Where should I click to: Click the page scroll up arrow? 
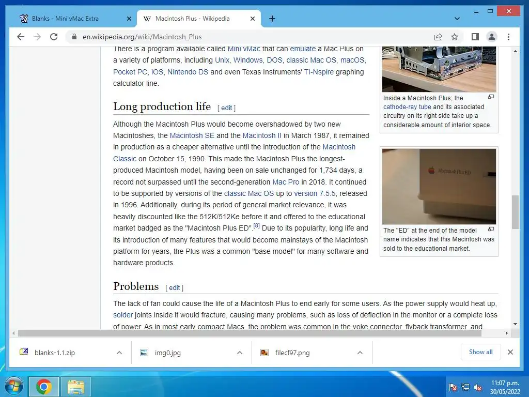click(515, 51)
